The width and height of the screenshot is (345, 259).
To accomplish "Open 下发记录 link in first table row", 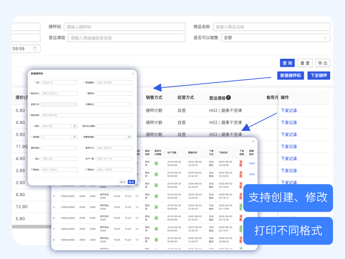I will click(x=289, y=111).
